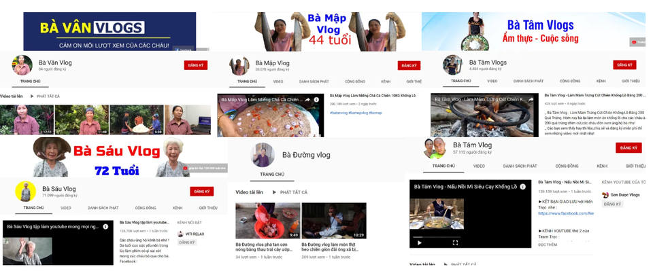
Task: Open CỘNG ĐỒNG tab on Bà Sáu channel
Action: (x=146, y=208)
